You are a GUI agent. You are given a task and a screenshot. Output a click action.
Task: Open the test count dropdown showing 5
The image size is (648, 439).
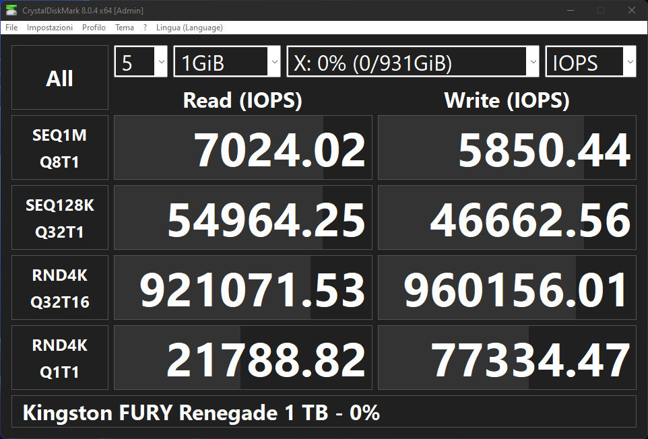click(x=141, y=61)
